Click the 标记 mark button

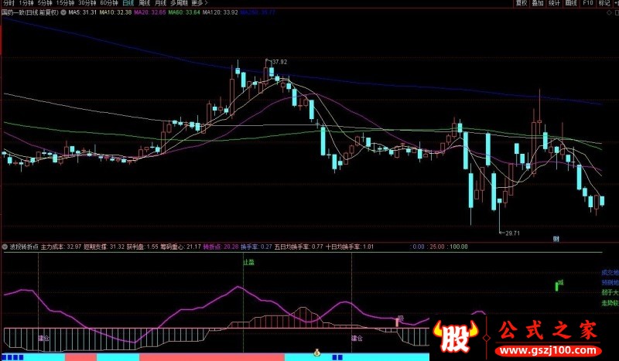click(604, 3)
